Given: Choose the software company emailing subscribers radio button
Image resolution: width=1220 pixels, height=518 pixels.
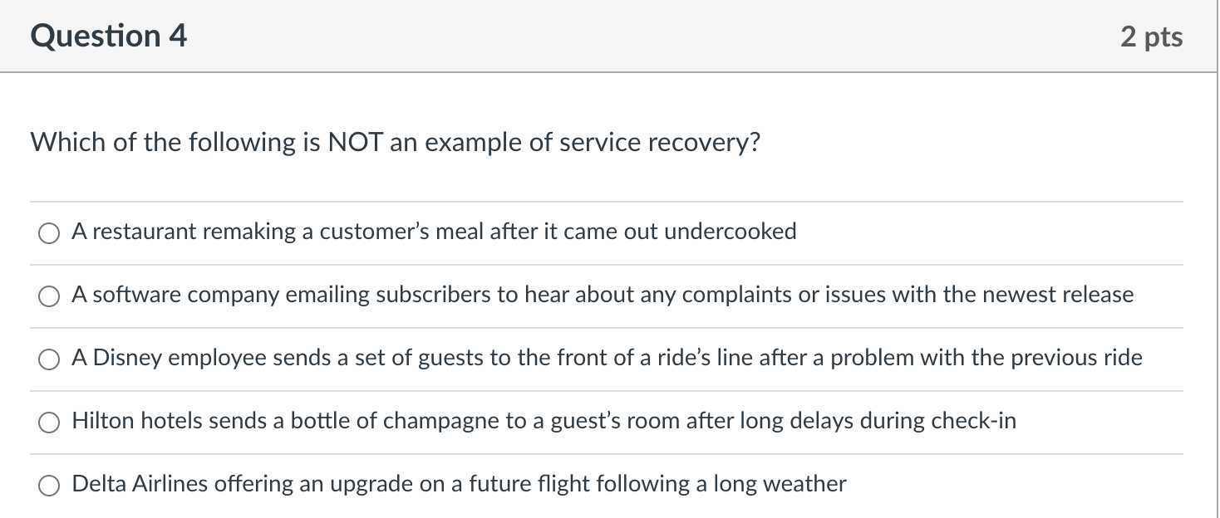Looking at the screenshot, I should coord(49,297).
